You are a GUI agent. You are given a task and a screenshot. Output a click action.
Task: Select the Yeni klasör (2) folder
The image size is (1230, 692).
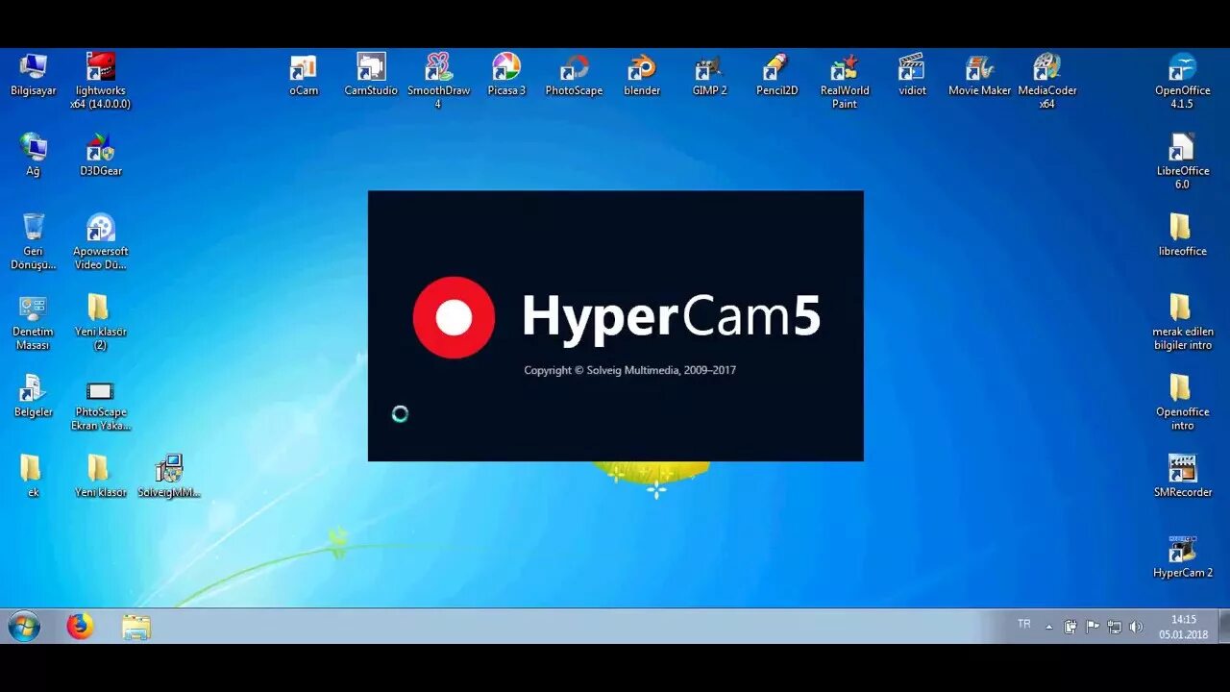point(100,323)
